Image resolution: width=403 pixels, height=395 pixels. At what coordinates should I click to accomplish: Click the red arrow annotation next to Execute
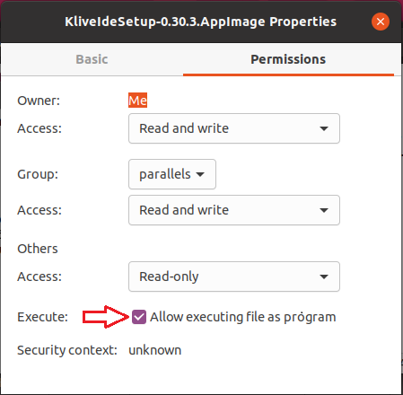coord(106,317)
